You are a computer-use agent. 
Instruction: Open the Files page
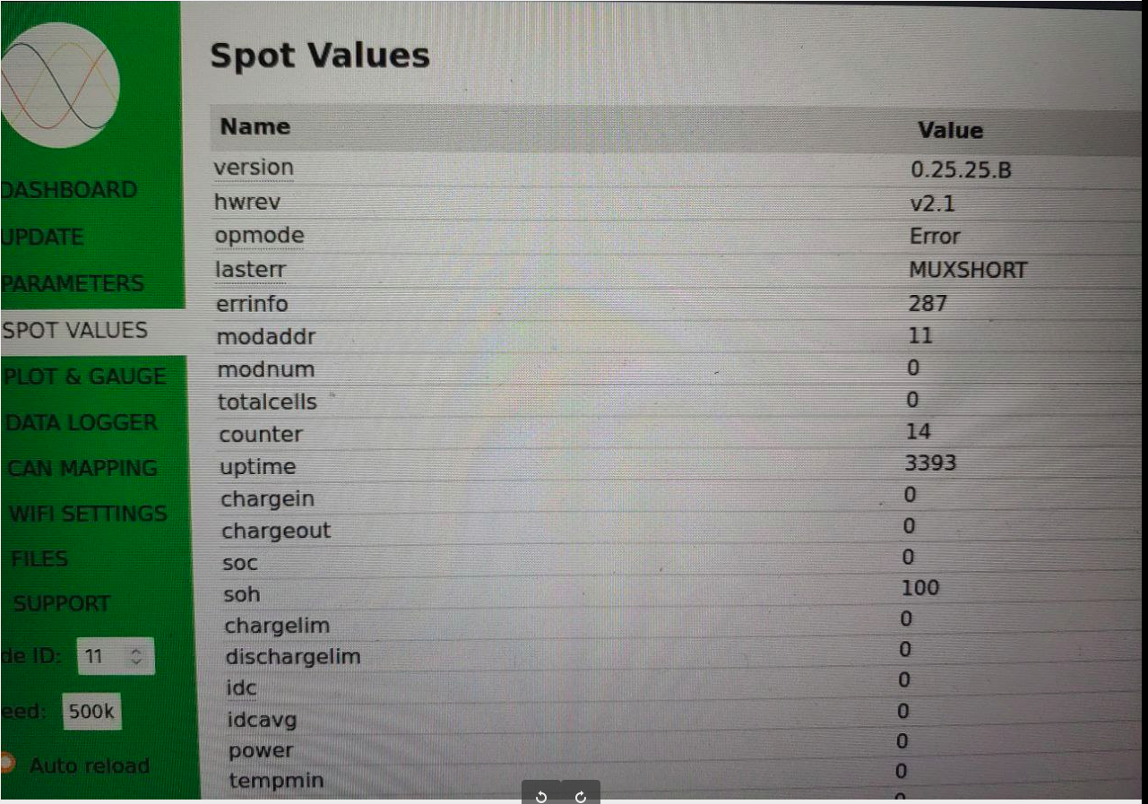point(39,558)
